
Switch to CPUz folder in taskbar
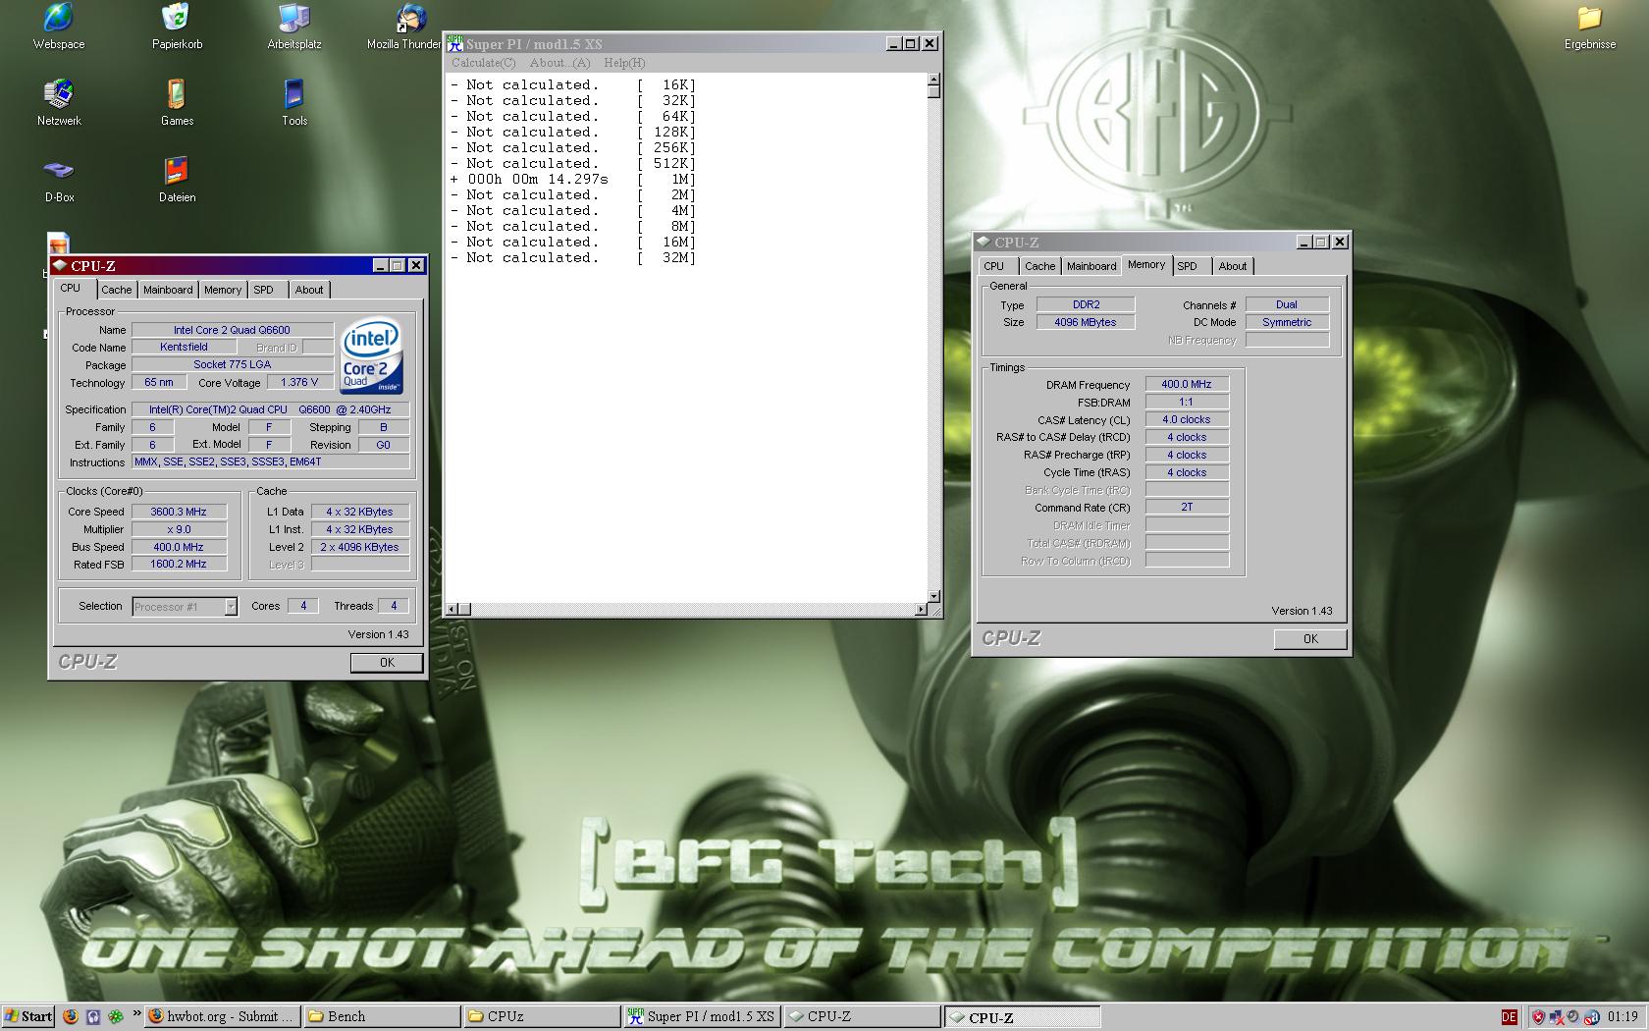point(542,1016)
